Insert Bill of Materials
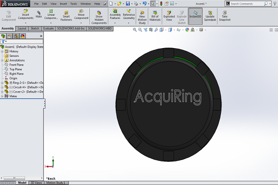Screen dimensions: 278x185 [155, 16]
